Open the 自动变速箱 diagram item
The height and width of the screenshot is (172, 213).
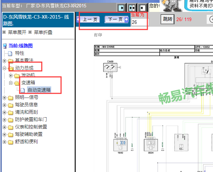click(39, 90)
